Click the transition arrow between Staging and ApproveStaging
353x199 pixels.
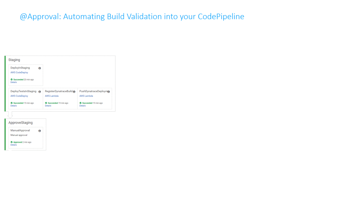point(10,115)
